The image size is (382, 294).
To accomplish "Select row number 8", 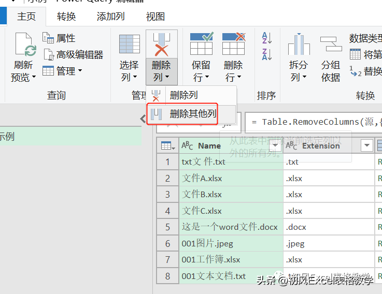I will 167,276.
